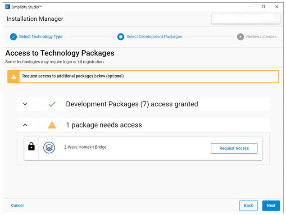Click the warning icon in the yellow banner

pos(14,77)
